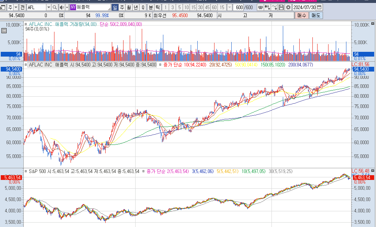The width and height of the screenshot is (376, 227).
Task: Click the S&P 500 3(5,462,06) average legend
Action: pyautogui.click(x=203, y=171)
